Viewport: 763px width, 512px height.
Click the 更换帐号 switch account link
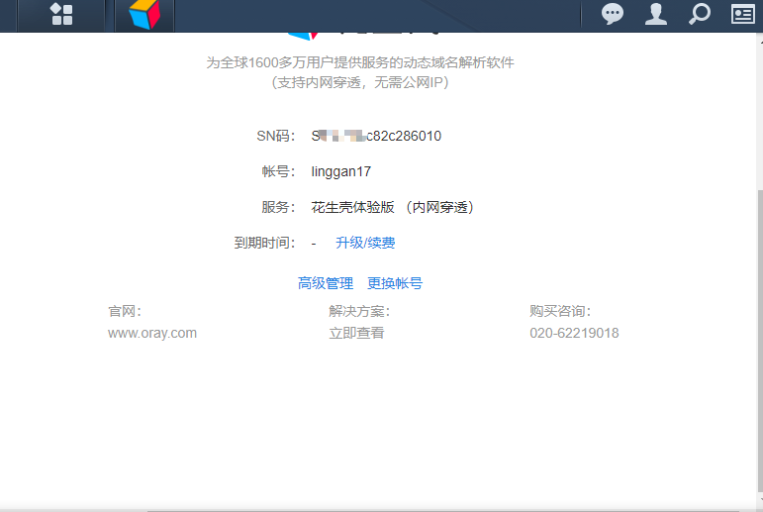pos(395,283)
